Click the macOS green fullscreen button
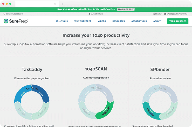The height and width of the screenshot is (127, 192). [x=10, y=4]
